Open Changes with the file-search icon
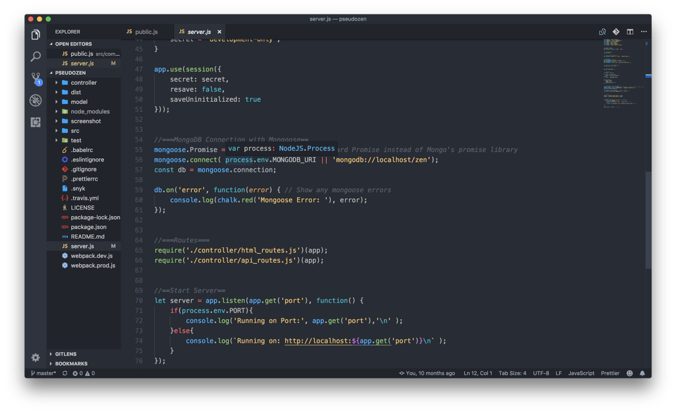This screenshot has width=676, height=413. click(x=602, y=32)
